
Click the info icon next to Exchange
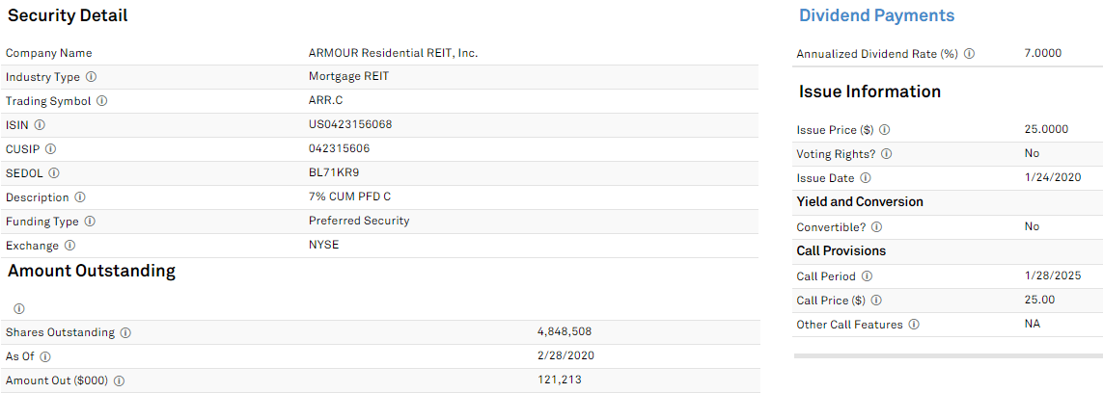pos(69,246)
